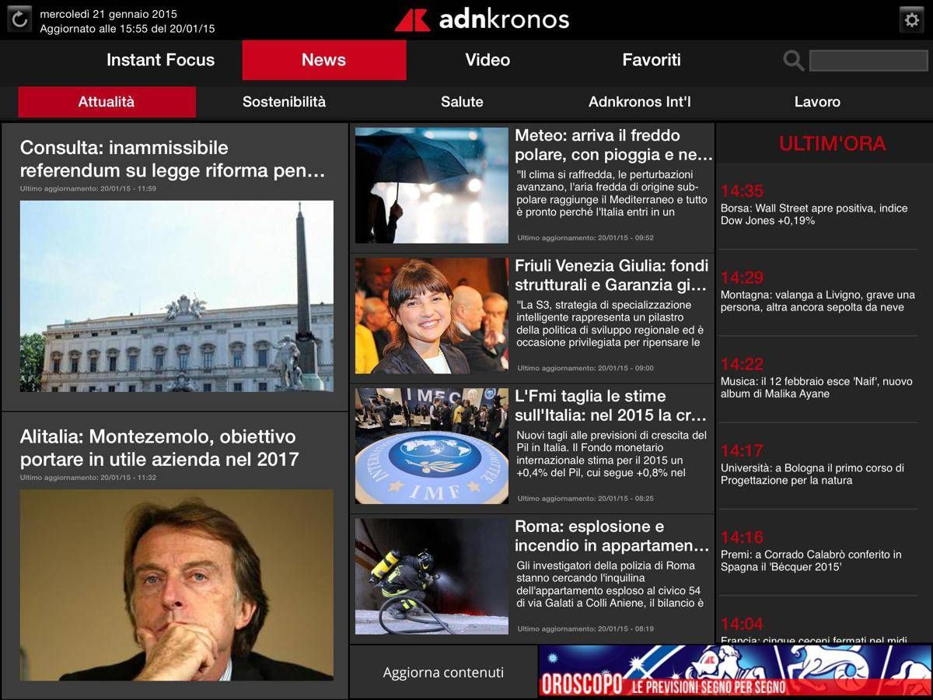The image size is (933, 700).
Task: Click the ULTIM'ORA panel header
Action: 832,143
